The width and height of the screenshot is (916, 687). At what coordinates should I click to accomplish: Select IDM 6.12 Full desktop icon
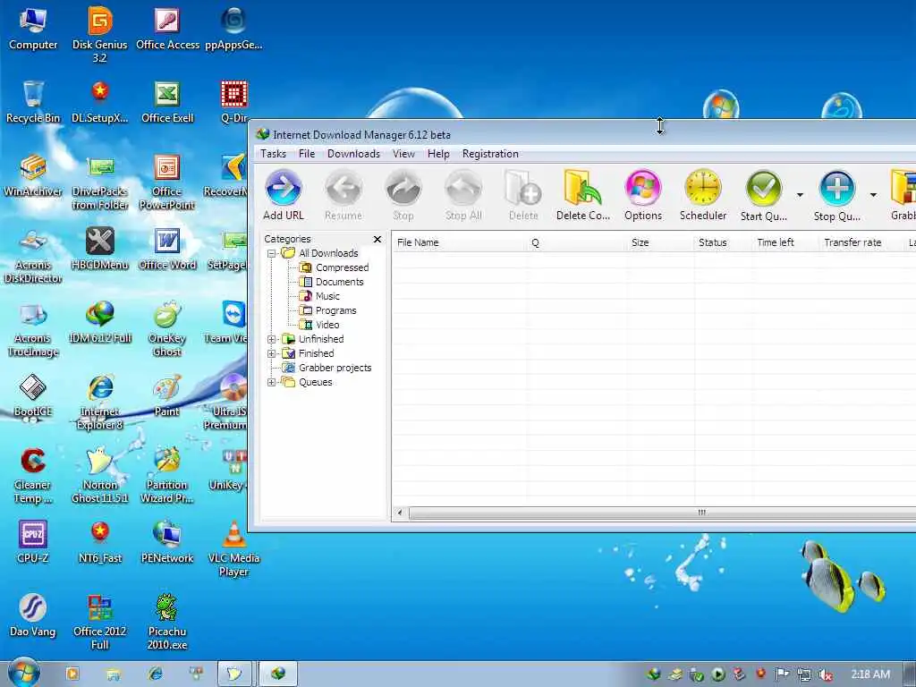click(100, 322)
